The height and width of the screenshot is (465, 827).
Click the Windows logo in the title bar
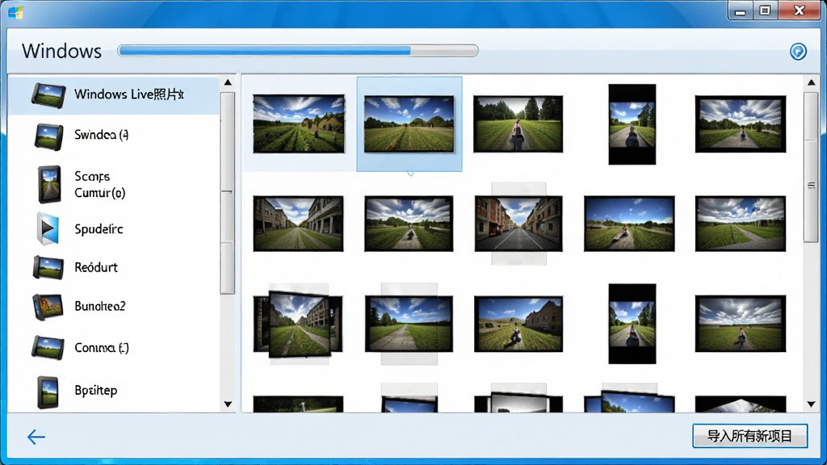click(x=16, y=12)
